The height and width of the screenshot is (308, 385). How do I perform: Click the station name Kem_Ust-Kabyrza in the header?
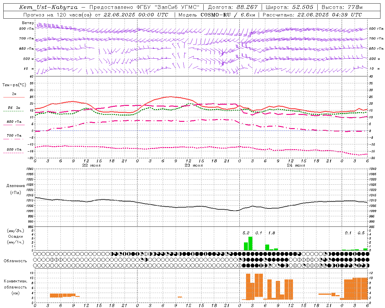[48, 7]
